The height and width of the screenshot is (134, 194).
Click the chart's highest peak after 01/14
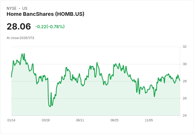coord(24,54)
